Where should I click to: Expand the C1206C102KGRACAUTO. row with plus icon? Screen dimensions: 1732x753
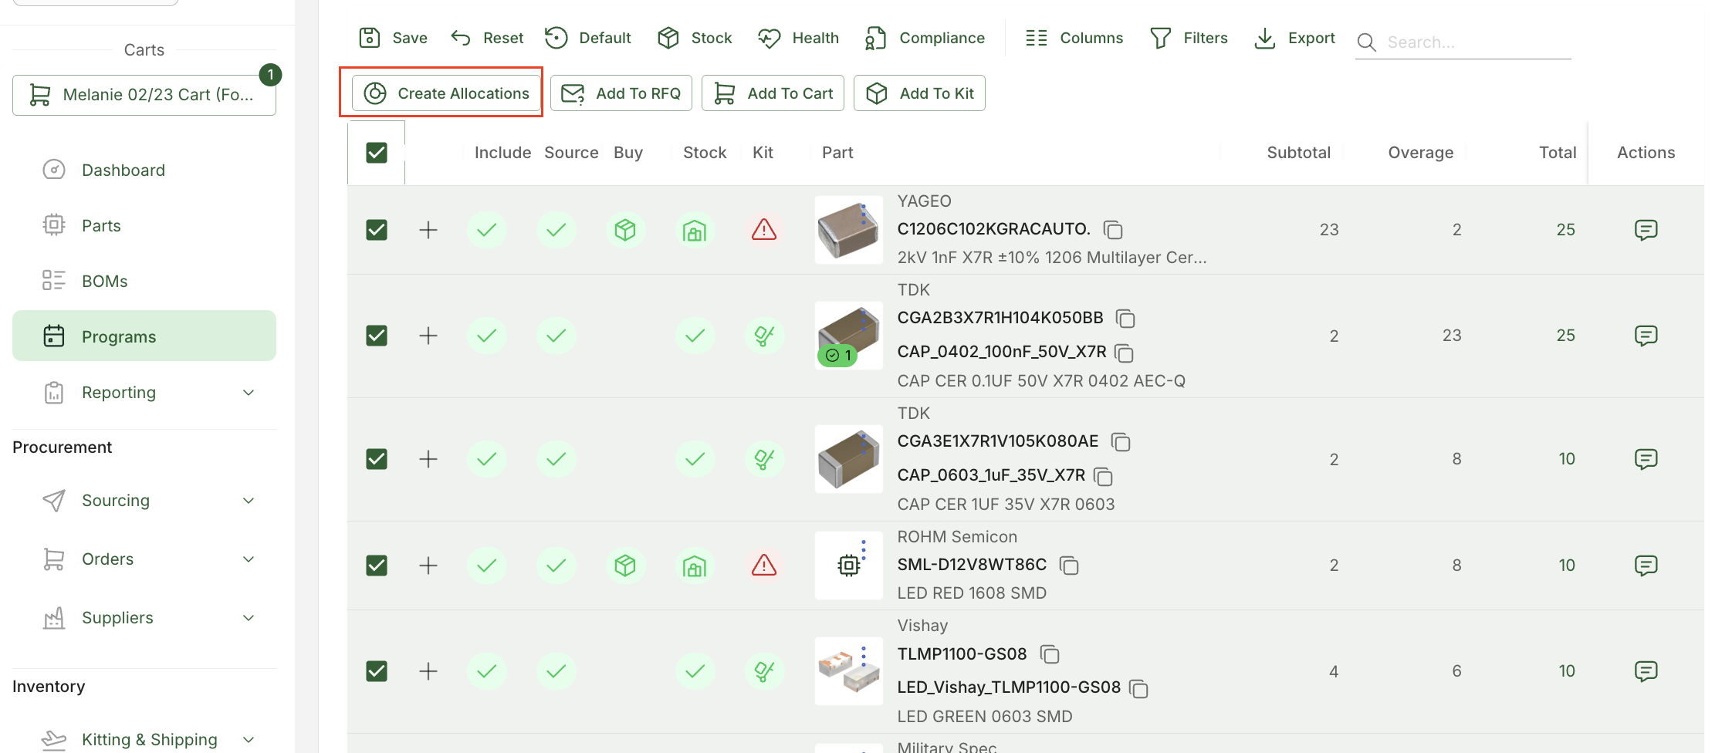click(x=428, y=230)
